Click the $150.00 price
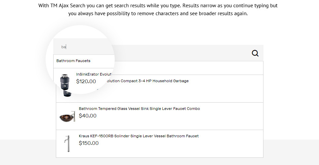 click(89, 143)
